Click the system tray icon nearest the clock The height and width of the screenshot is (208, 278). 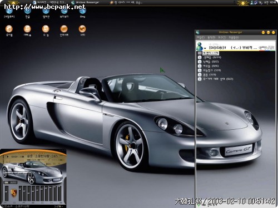(261, 3)
